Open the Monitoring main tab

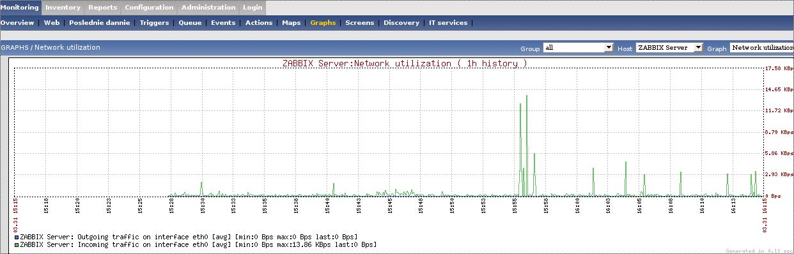click(20, 8)
